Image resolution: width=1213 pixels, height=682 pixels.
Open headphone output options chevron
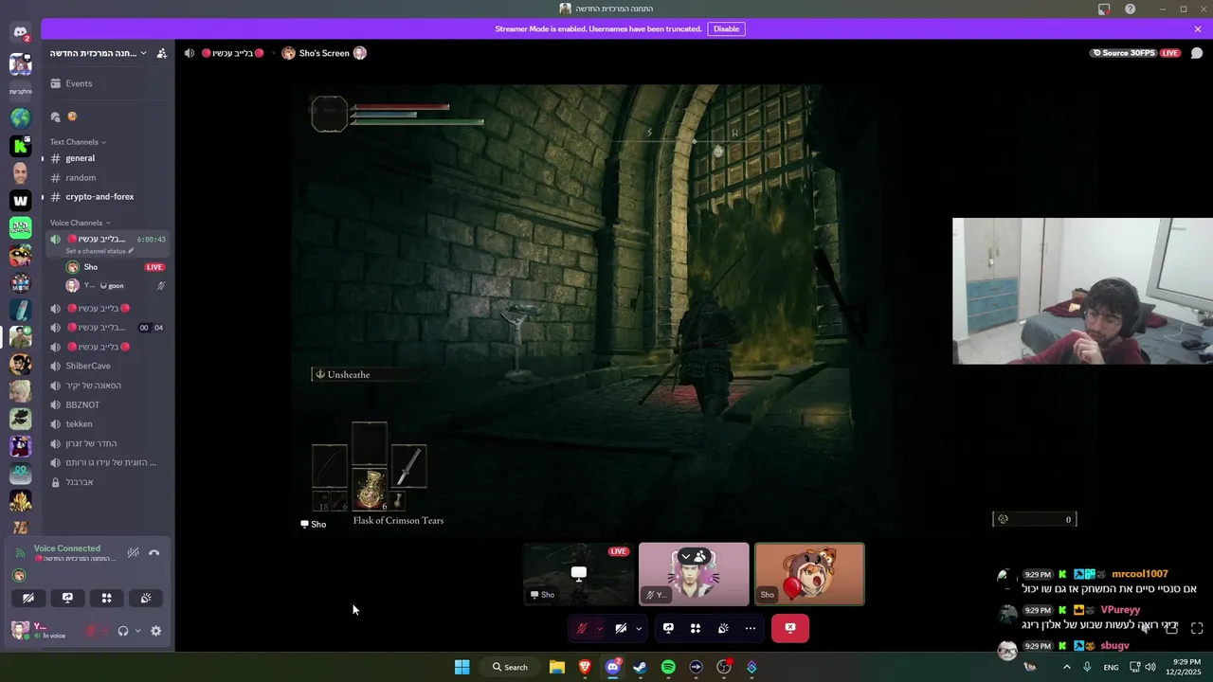(x=137, y=631)
